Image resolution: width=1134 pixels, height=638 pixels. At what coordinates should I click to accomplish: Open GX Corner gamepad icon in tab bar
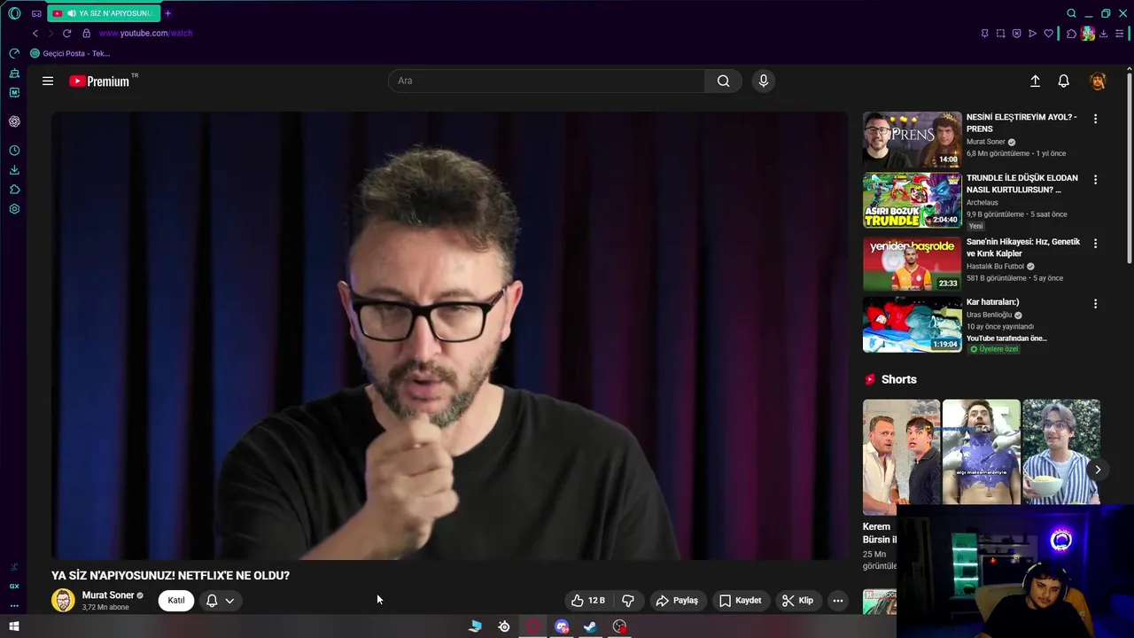[x=36, y=13]
